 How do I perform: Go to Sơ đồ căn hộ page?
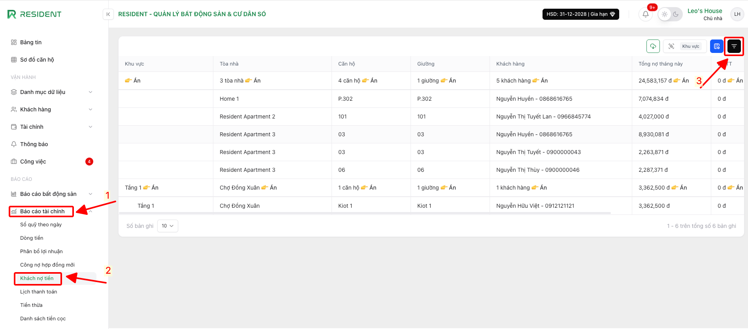(37, 60)
